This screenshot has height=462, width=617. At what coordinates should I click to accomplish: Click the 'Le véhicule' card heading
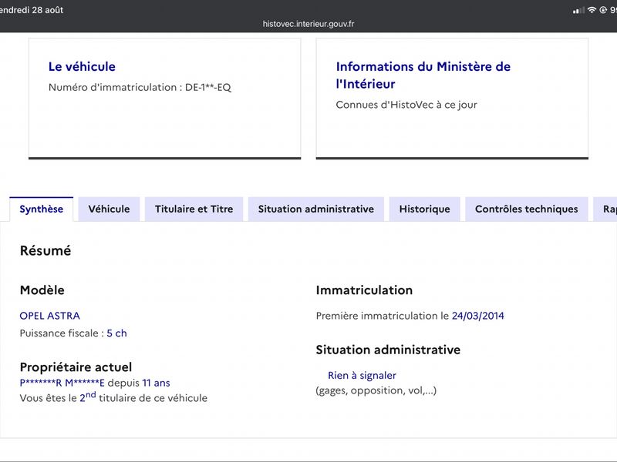tap(82, 67)
